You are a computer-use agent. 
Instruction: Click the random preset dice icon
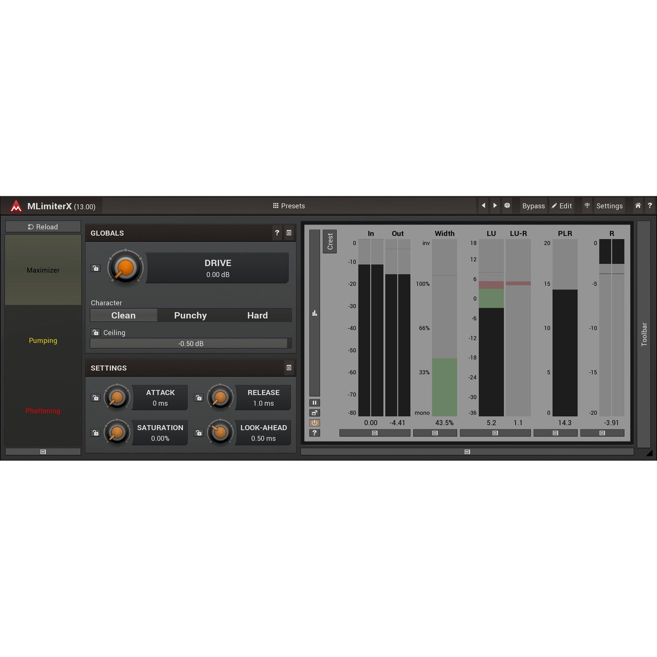(x=507, y=206)
